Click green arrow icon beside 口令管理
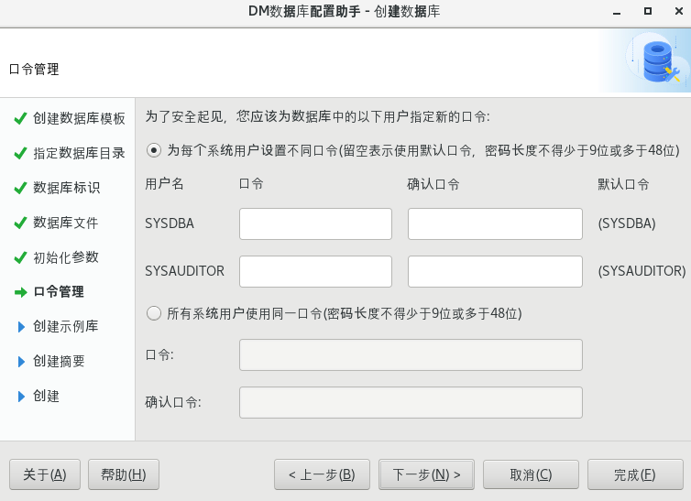691x501 pixels. pyautogui.click(x=21, y=292)
